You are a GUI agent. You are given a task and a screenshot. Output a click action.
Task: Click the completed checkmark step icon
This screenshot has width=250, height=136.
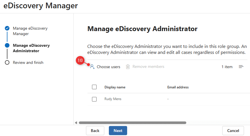coord(7,28)
